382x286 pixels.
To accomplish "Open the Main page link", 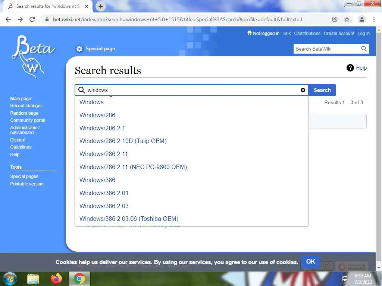I will click(x=21, y=98).
